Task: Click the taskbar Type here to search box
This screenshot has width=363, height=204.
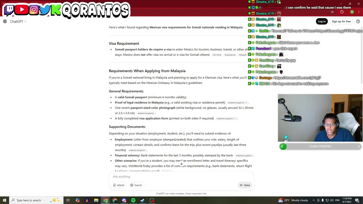Action: click(x=36, y=200)
